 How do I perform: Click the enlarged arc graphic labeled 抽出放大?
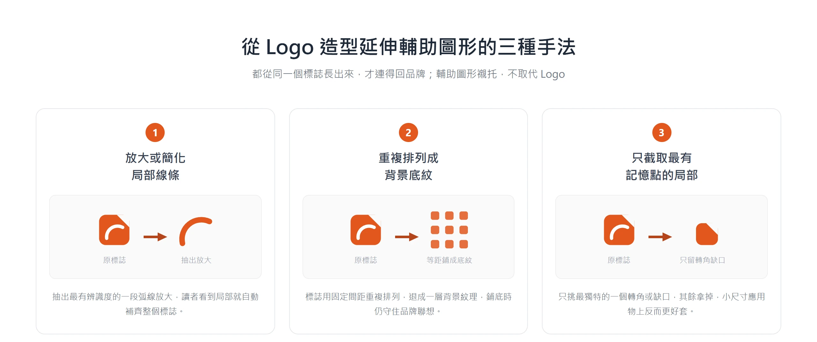[x=196, y=232]
